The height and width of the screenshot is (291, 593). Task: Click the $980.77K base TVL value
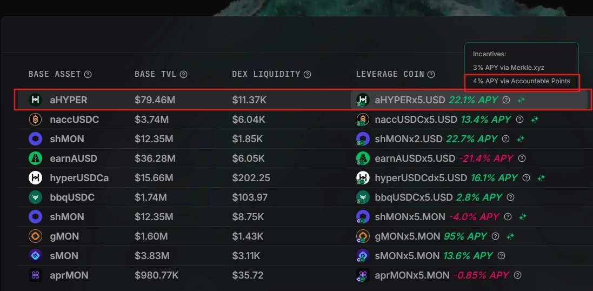[x=157, y=275]
